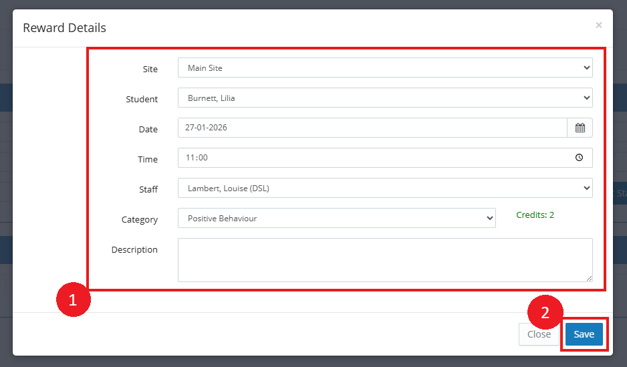Expand the Site dropdown arrow

click(587, 68)
